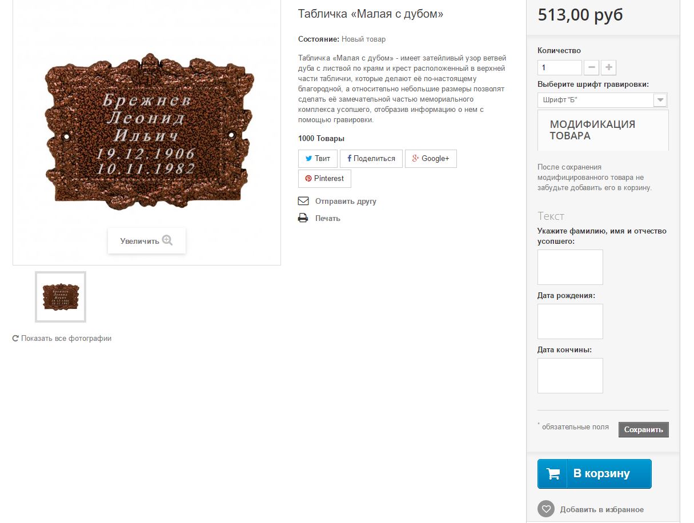Decrease quantity with the minus button

592,67
